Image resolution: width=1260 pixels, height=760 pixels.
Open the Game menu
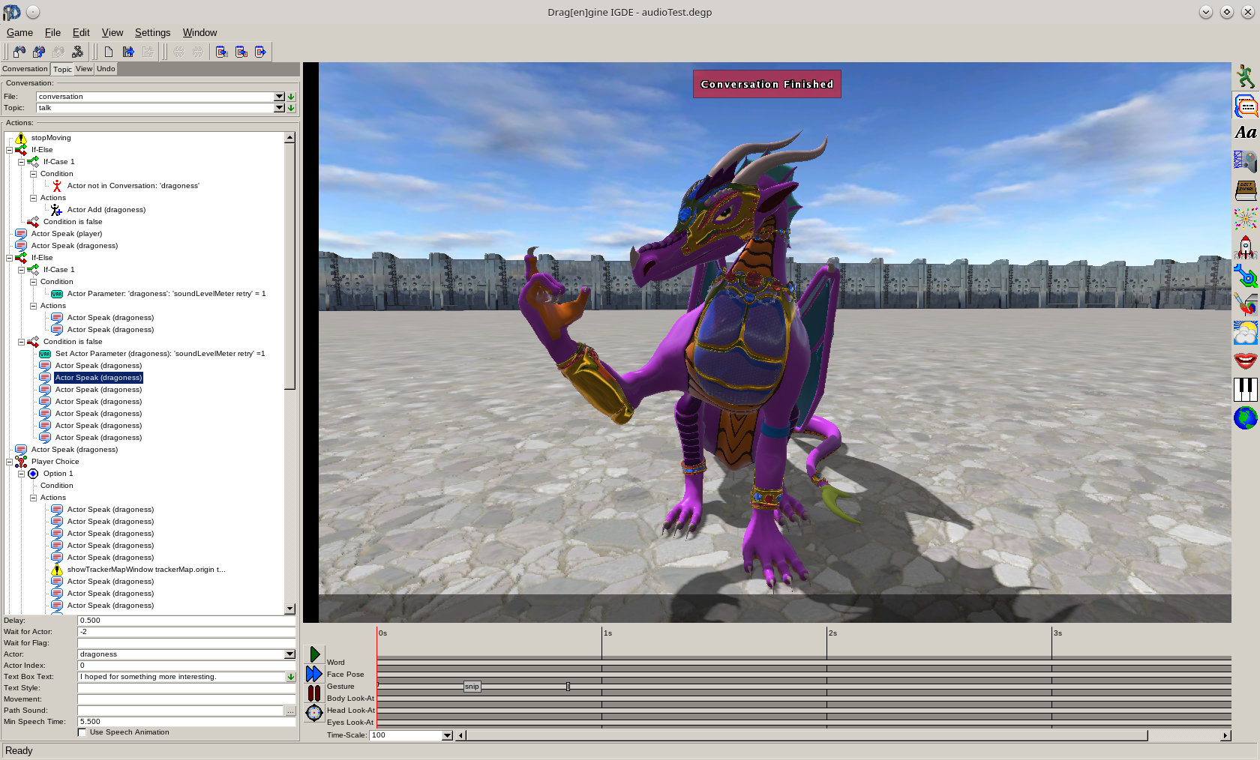pos(19,32)
